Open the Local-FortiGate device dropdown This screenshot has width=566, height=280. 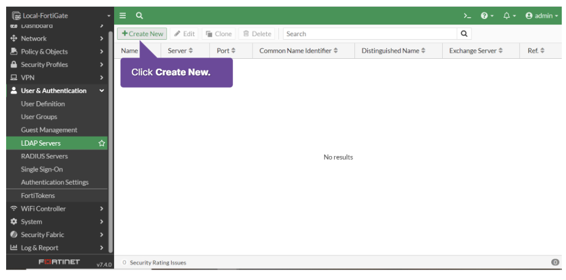[61, 15]
